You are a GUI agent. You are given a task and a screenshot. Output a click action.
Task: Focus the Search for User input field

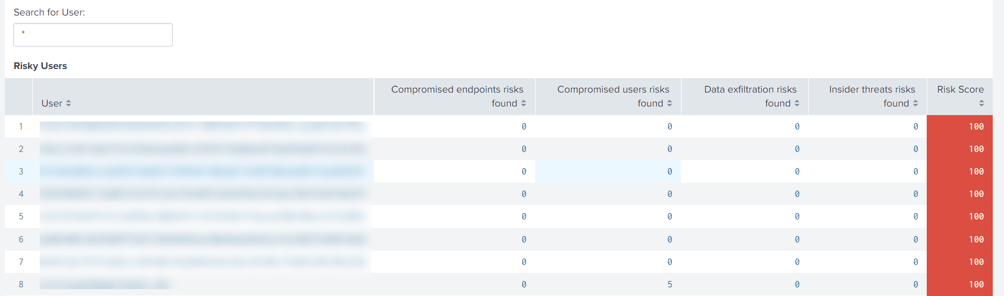(x=93, y=35)
